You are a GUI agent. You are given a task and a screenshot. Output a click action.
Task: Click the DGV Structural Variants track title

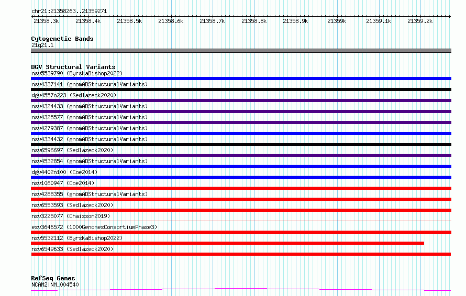[73, 67]
